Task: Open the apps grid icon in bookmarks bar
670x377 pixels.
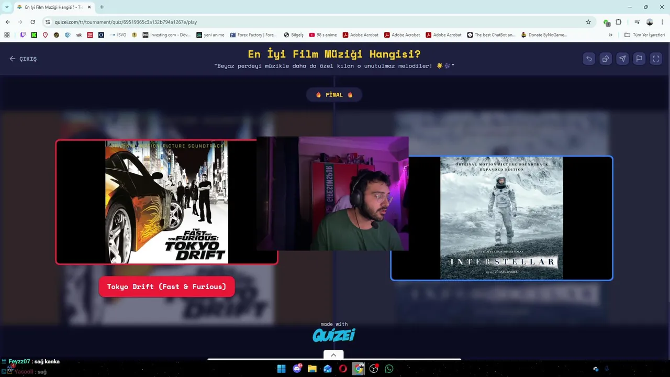Action: 7,35
